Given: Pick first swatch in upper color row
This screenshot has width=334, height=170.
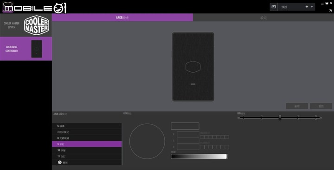Looking at the screenshot, I should (202, 137).
